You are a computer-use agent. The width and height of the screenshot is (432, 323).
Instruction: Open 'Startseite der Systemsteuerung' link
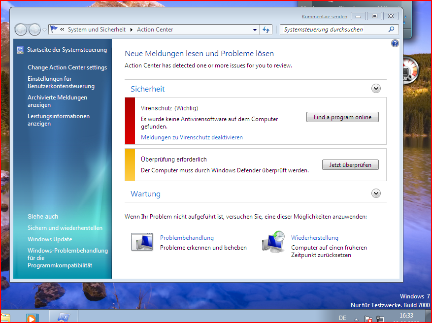[67, 50]
